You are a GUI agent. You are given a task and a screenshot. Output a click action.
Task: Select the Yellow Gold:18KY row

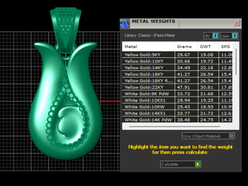177,74
